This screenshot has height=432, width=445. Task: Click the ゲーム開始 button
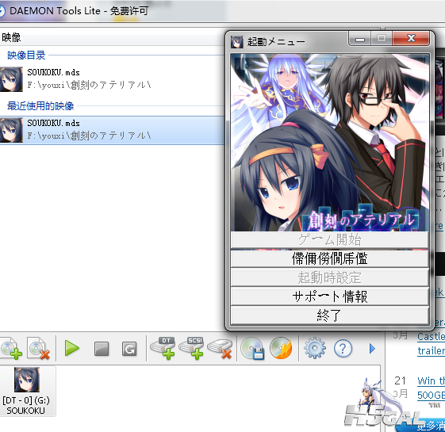click(x=329, y=239)
